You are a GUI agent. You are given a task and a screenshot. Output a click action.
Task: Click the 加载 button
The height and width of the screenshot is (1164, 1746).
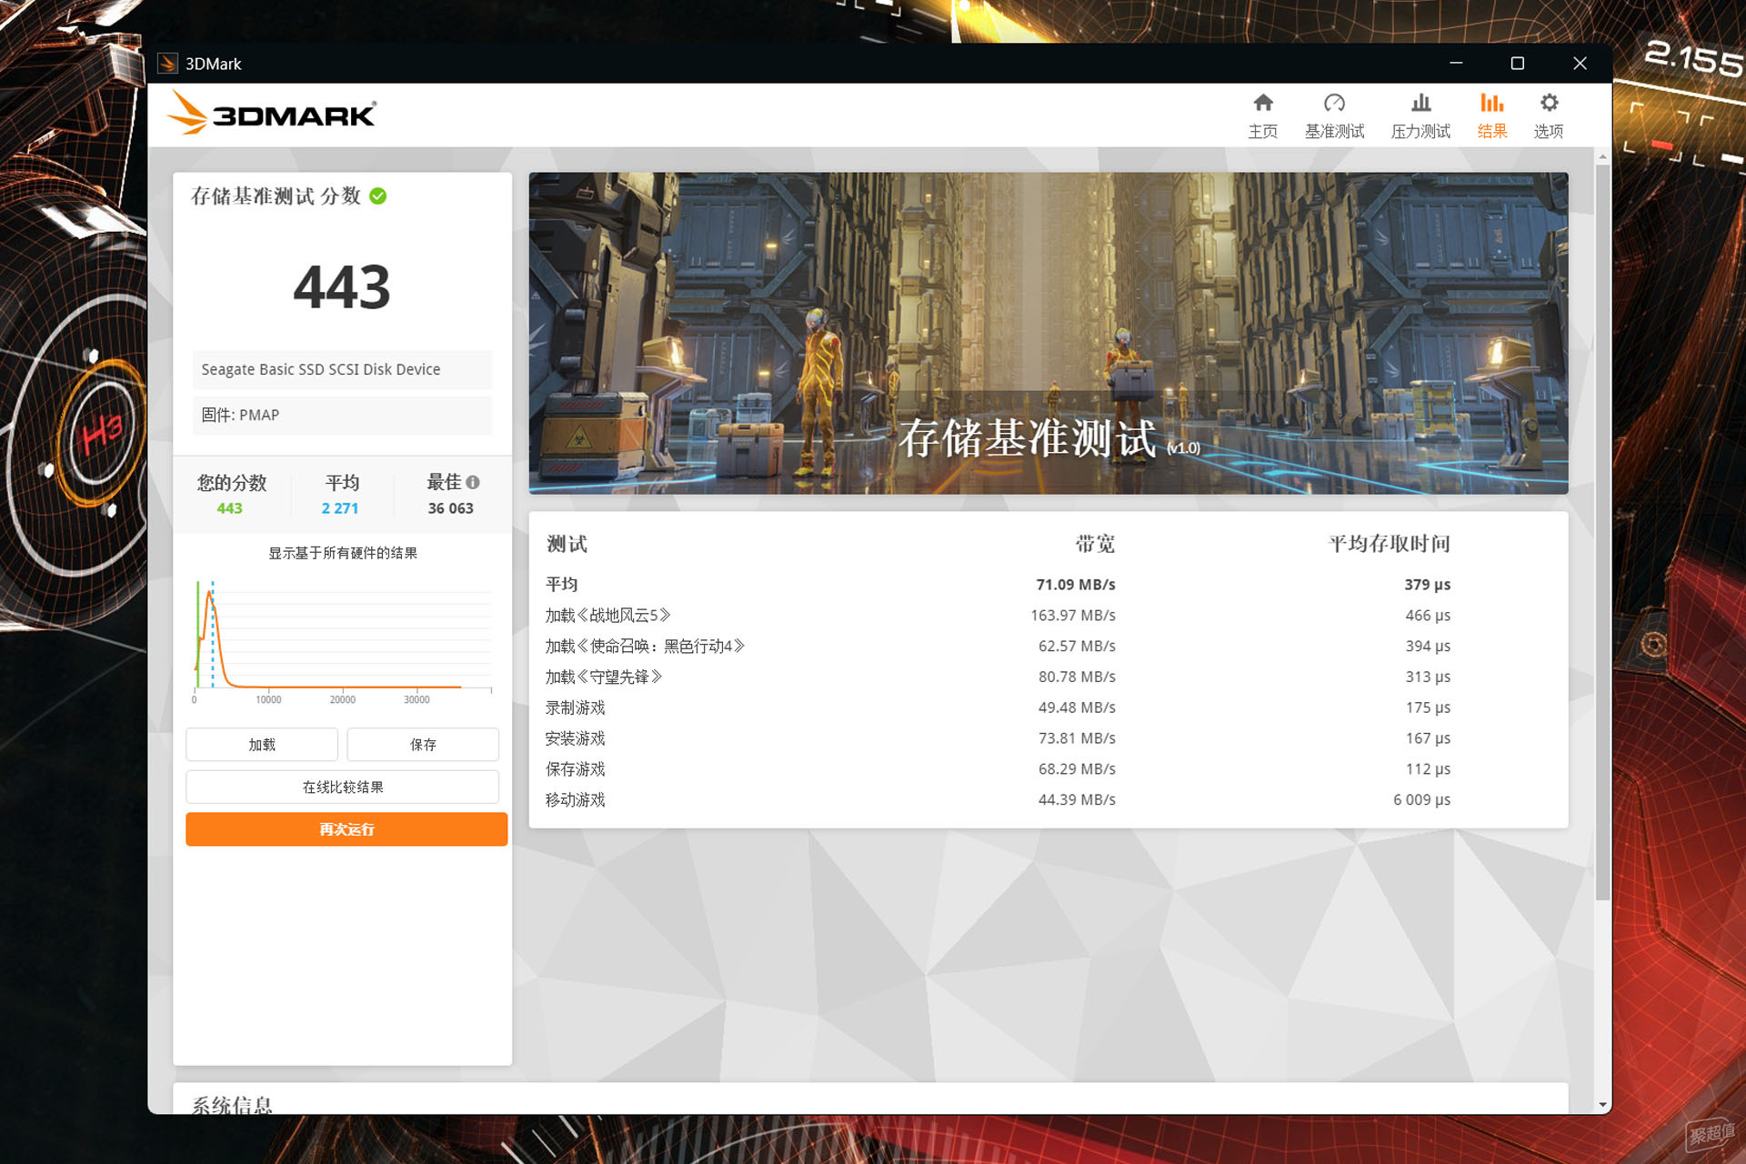point(262,745)
